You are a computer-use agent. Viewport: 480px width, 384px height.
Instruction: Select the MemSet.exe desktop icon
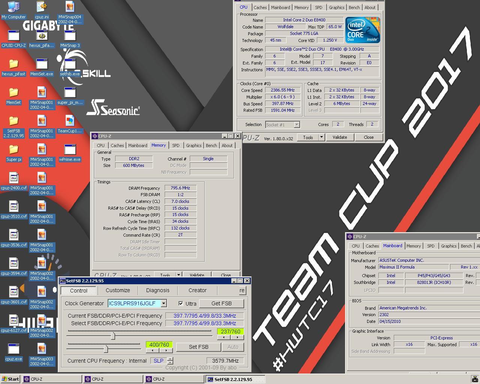[42, 67]
